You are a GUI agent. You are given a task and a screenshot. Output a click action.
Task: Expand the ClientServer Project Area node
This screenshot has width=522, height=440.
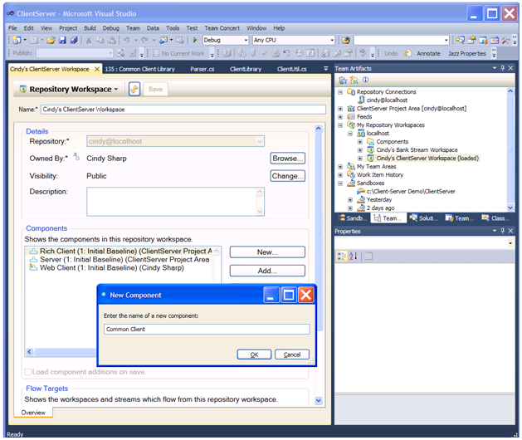click(x=340, y=109)
